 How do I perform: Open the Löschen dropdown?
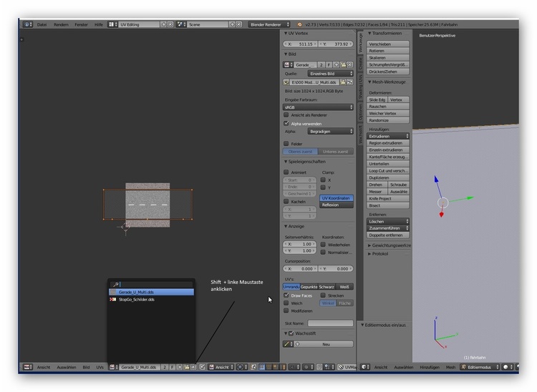(x=388, y=221)
